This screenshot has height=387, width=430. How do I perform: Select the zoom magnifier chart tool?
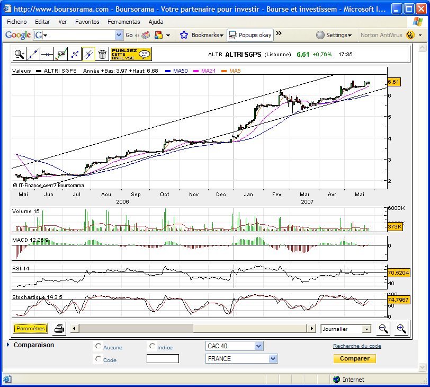point(19,54)
